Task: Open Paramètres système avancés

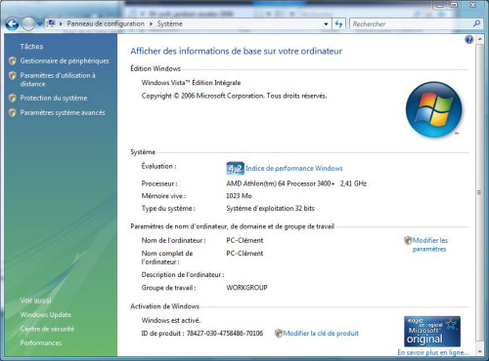Action: coord(63,113)
